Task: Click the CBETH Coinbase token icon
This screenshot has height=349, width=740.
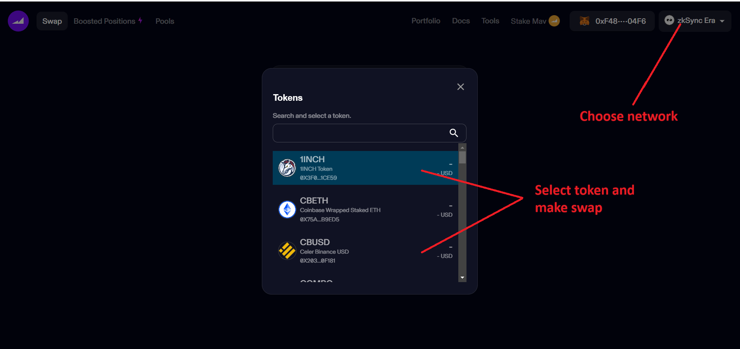Action: [287, 210]
